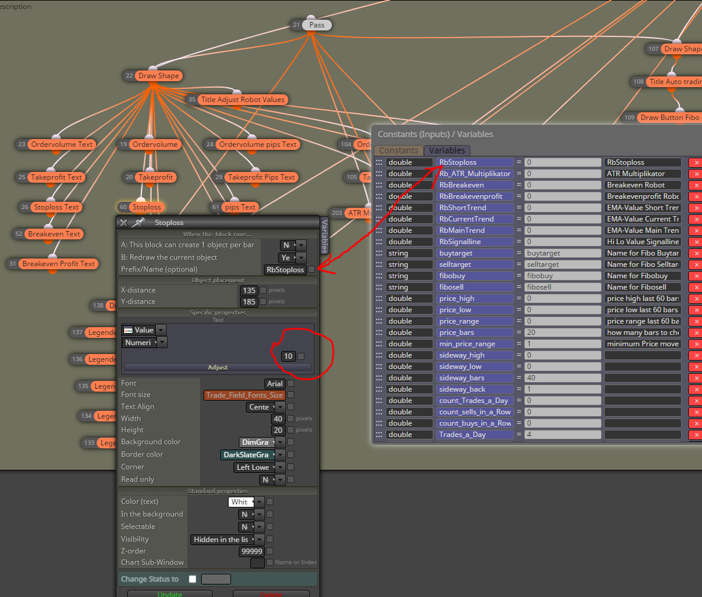
Task: Open the side Variables tab on the Stoploss panel
Action: tap(325, 237)
